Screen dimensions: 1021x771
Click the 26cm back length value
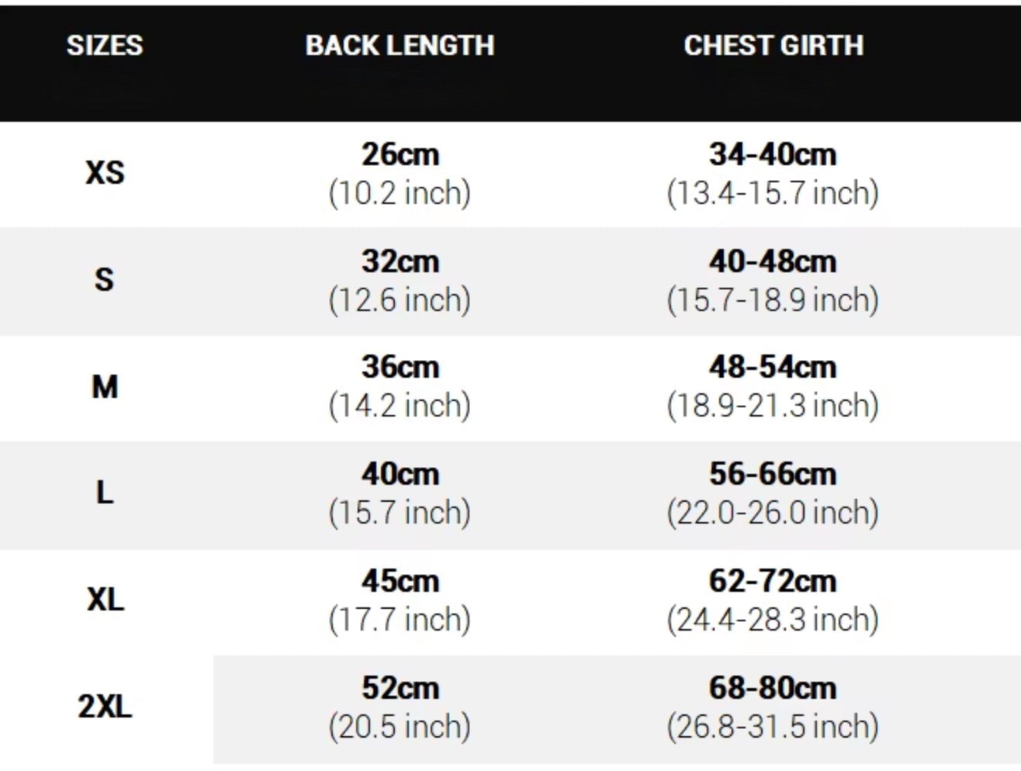(400, 155)
